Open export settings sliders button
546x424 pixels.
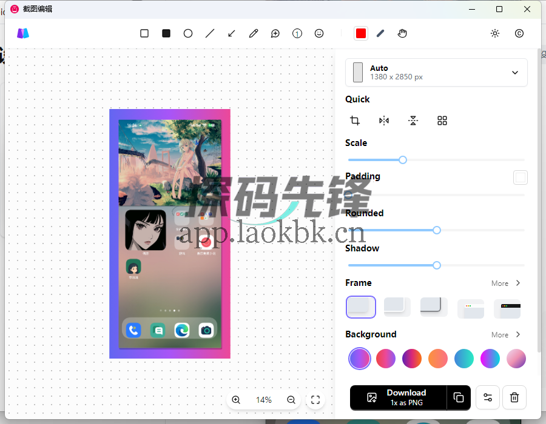click(488, 397)
